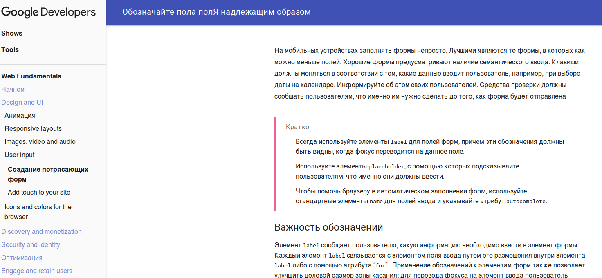Open Engage and retain users link
The image size is (602, 278).
pos(37,271)
